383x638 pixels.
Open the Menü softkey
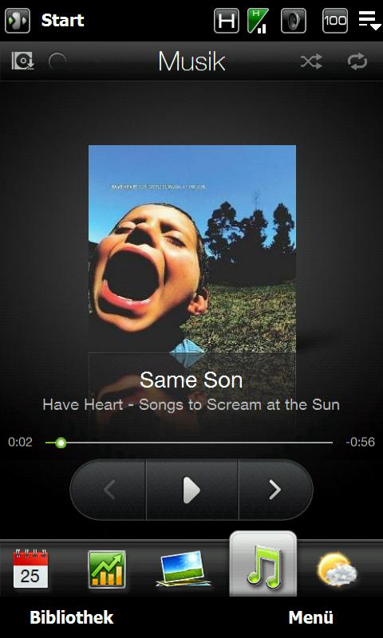coord(311,617)
